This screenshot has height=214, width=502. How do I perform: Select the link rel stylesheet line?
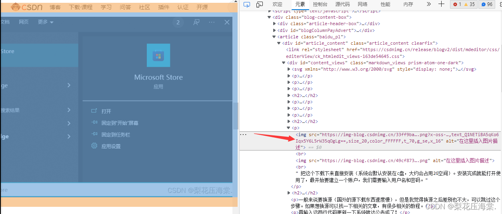point(393,53)
